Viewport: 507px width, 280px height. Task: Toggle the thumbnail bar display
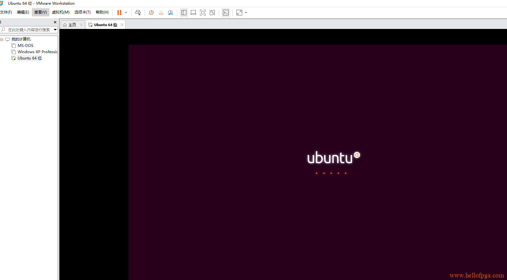[x=193, y=13]
